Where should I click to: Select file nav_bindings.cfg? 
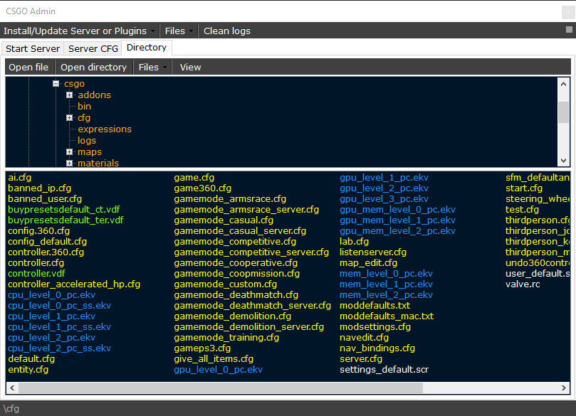[x=377, y=348]
